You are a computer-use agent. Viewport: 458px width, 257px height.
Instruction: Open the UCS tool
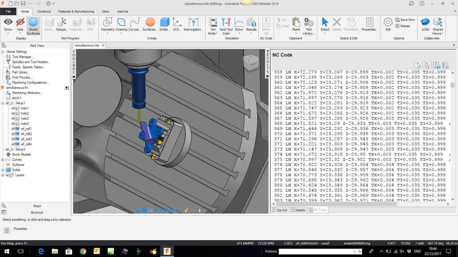tap(177, 25)
